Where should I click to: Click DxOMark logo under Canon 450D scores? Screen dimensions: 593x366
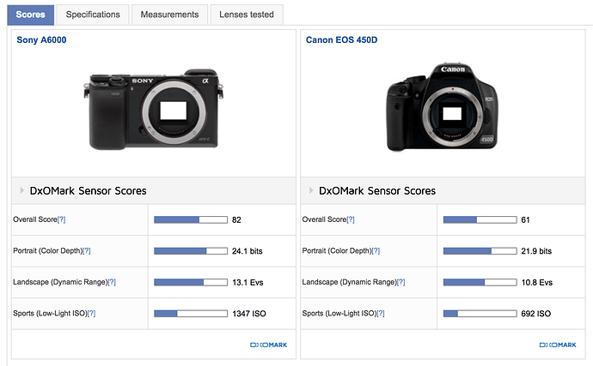[558, 345]
